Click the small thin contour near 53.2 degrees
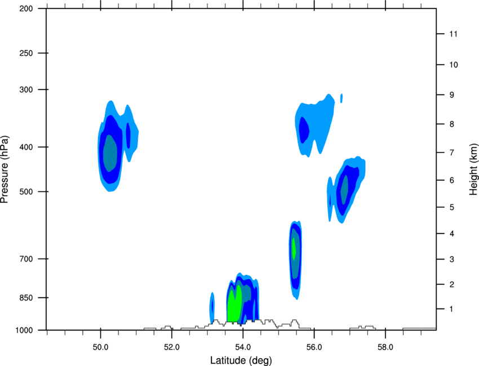The width and height of the screenshot is (479, 366). pyautogui.click(x=212, y=307)
